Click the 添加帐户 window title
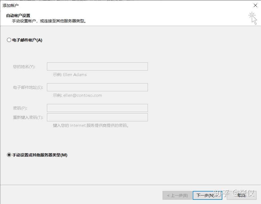The height and width of the screenshot is (204, 261). (10, 6)
